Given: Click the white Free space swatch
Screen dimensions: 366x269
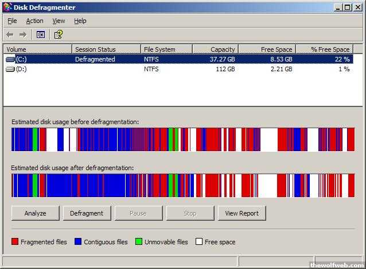Looking at the screenshot, I should point(199,241).
